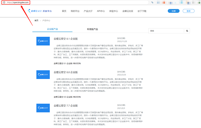Open the 金蝶云星空 7.7 企业版 title

coord(66,106)
